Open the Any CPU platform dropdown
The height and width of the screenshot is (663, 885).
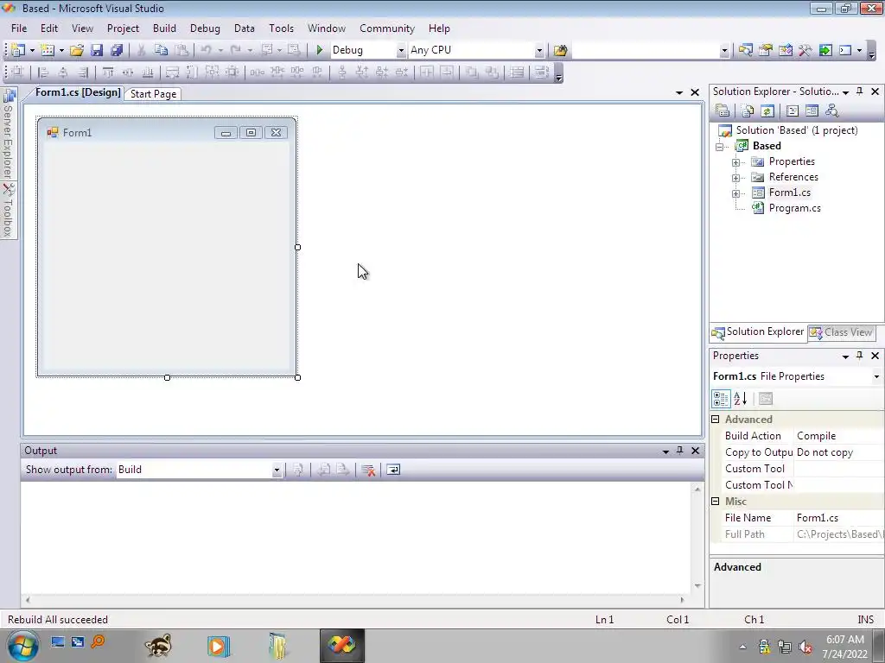539,50
